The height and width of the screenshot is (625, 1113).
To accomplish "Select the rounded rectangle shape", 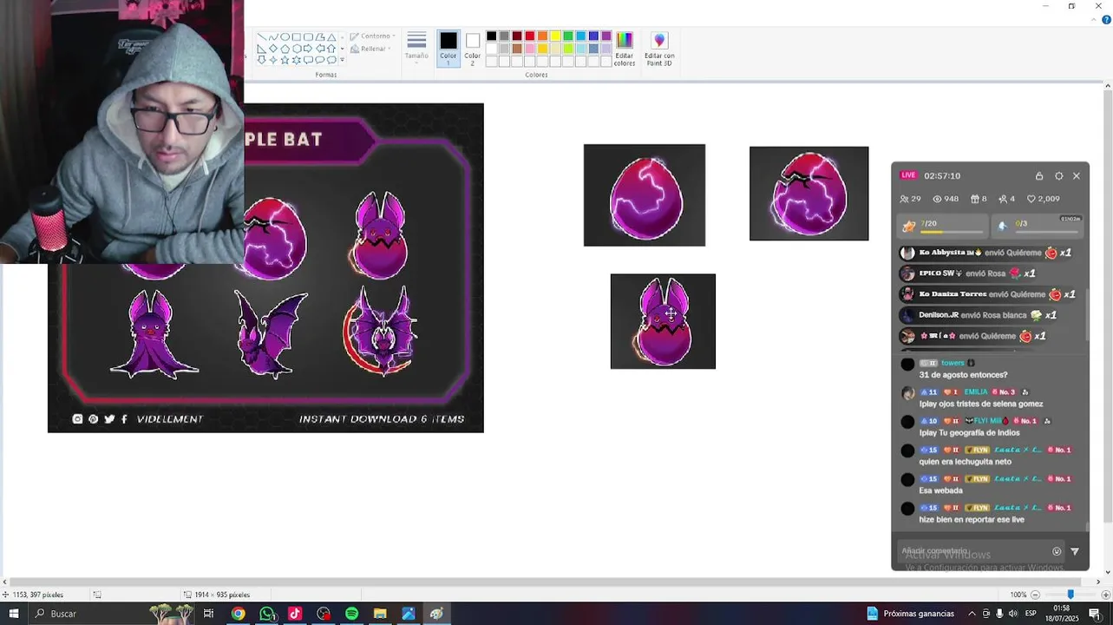I will click(x=308, y=37).
